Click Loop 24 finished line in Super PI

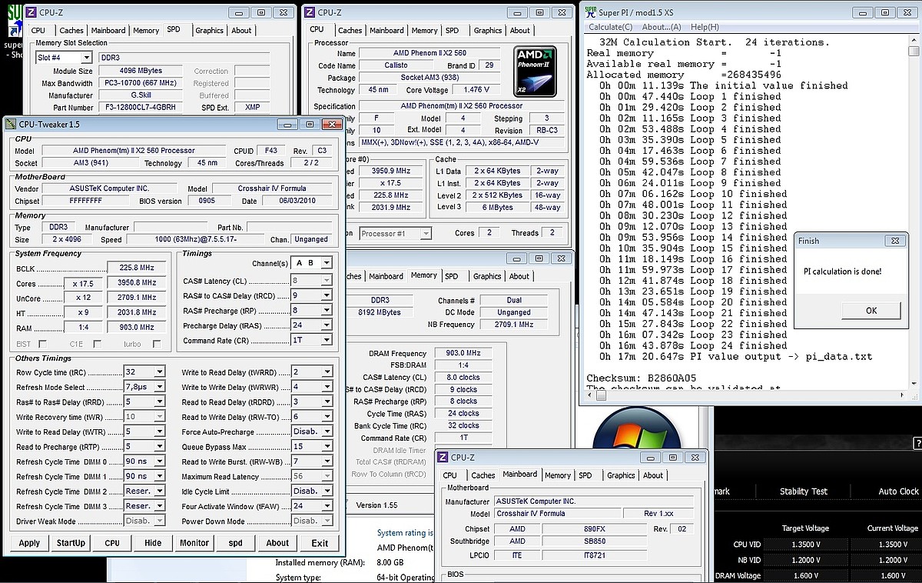[x=693, y=345]
